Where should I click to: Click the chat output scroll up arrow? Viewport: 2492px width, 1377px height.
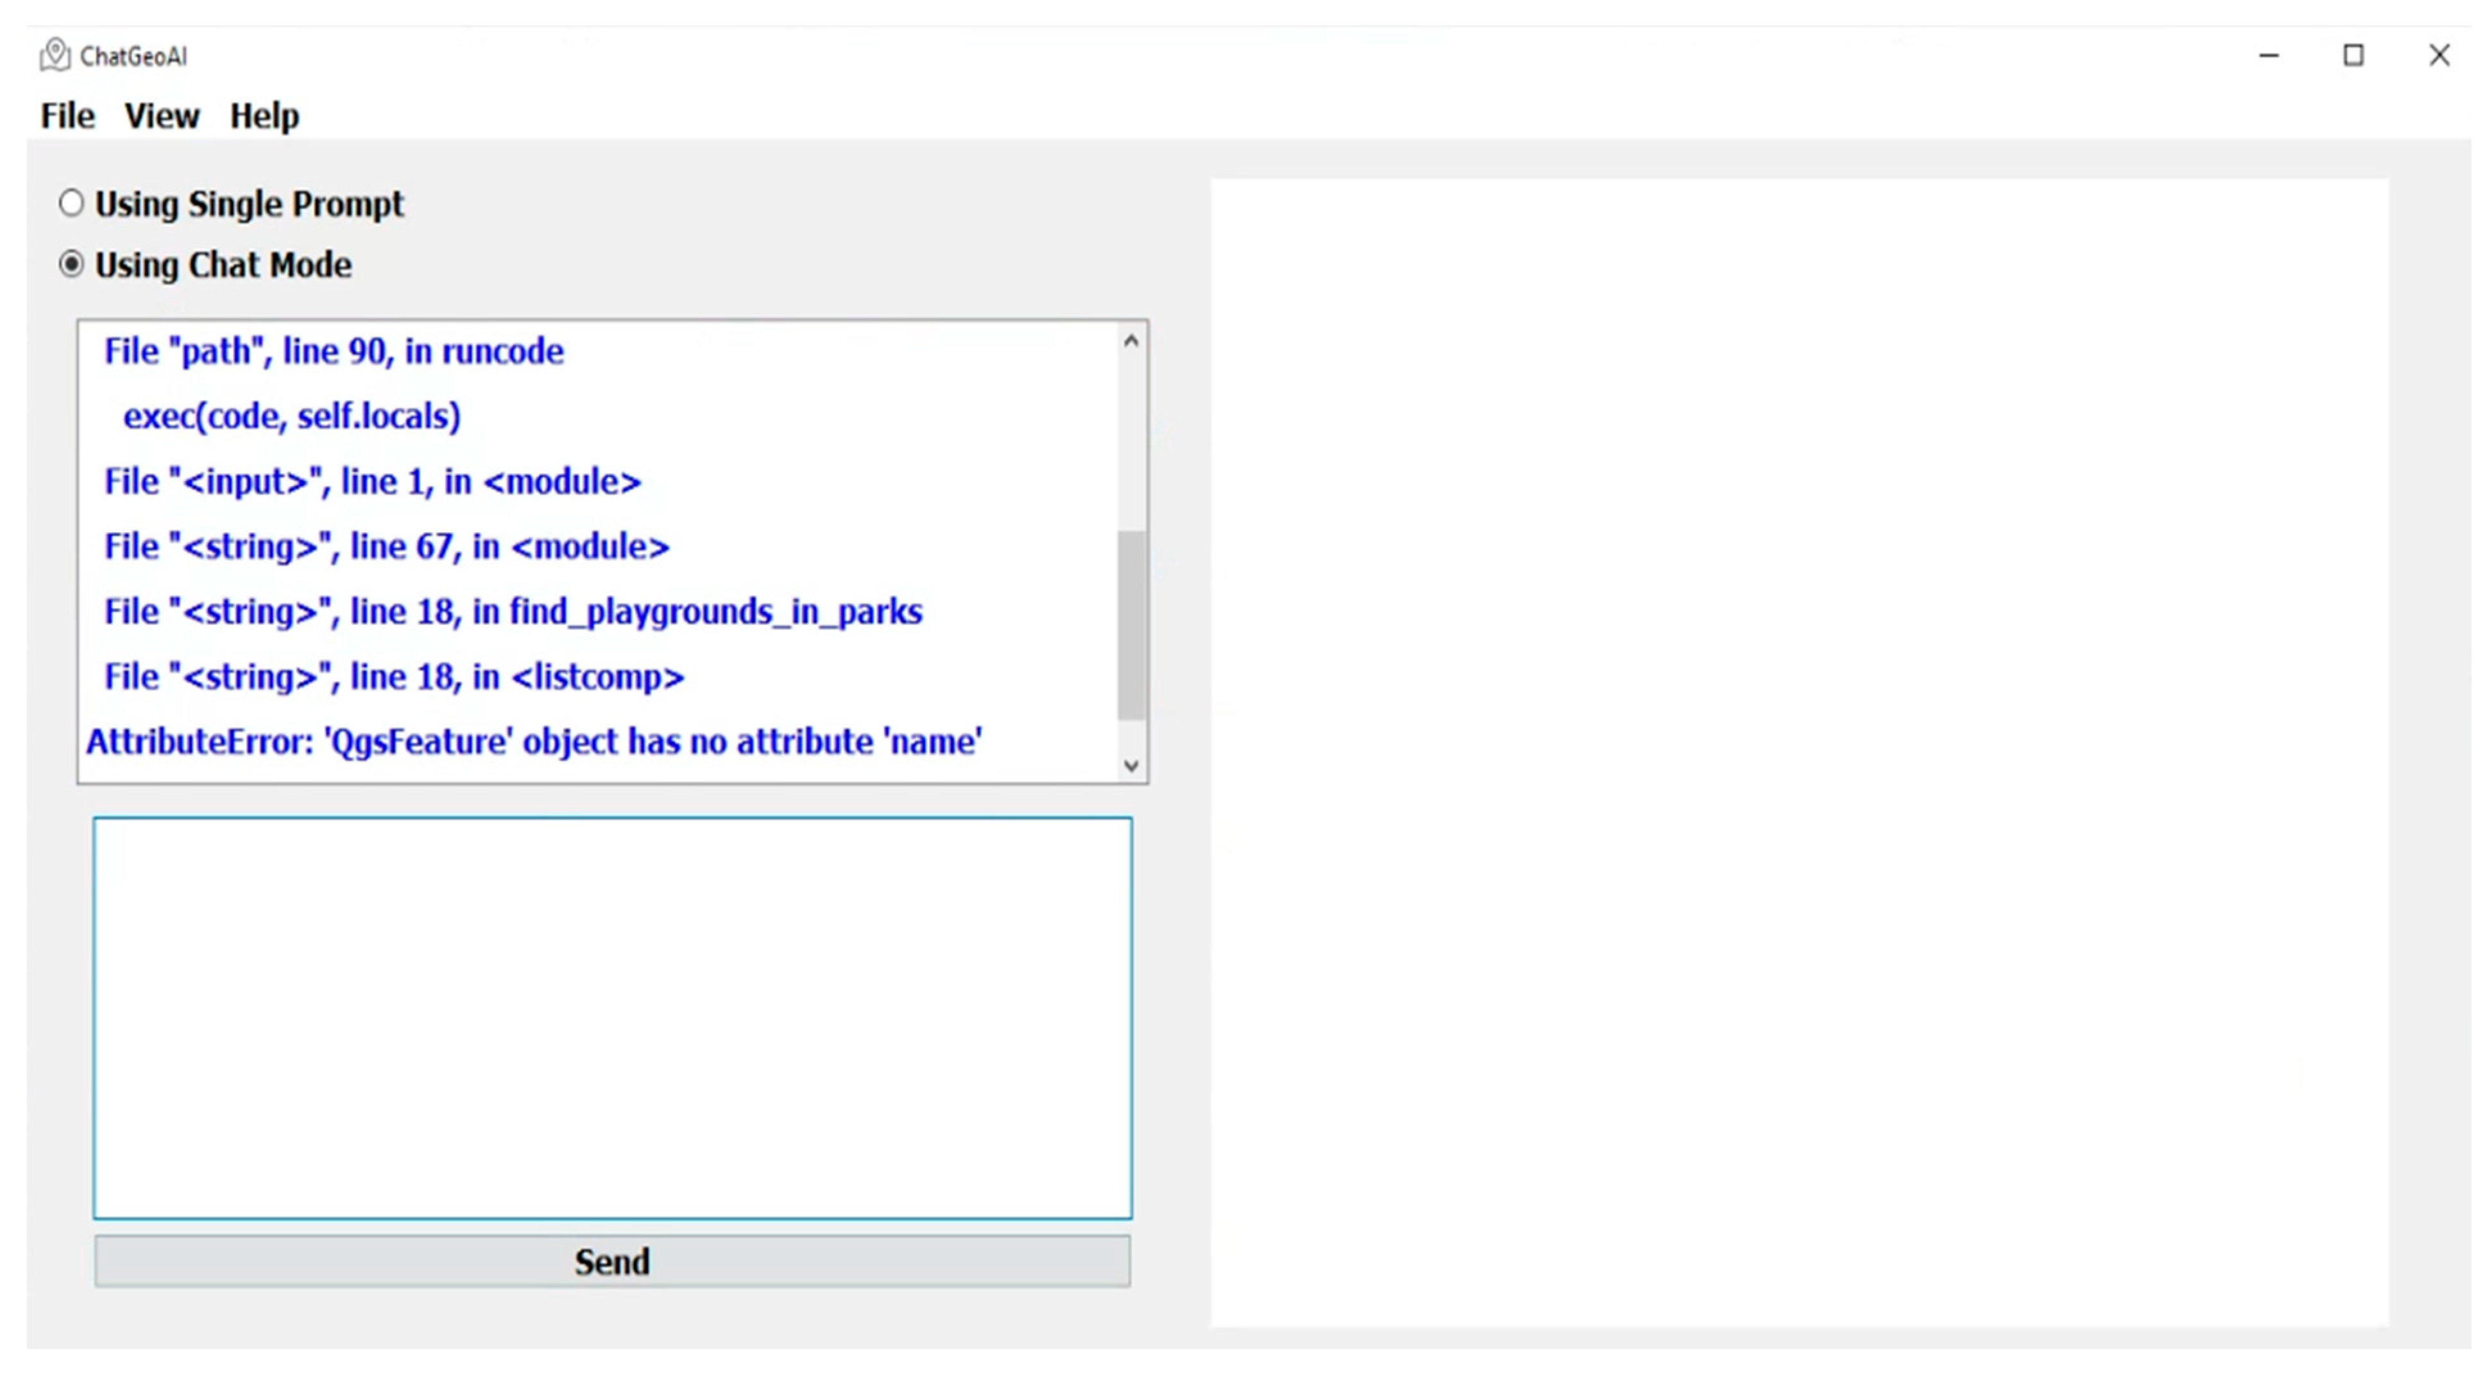1131,341
